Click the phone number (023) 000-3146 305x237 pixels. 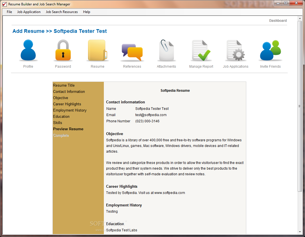(x=147, y=121)
